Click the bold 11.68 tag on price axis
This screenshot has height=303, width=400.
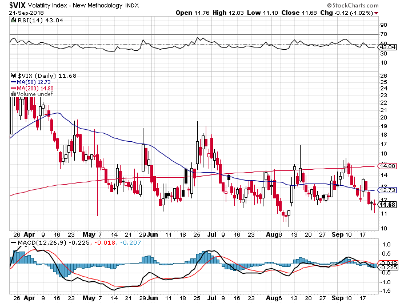click(387, 205)
